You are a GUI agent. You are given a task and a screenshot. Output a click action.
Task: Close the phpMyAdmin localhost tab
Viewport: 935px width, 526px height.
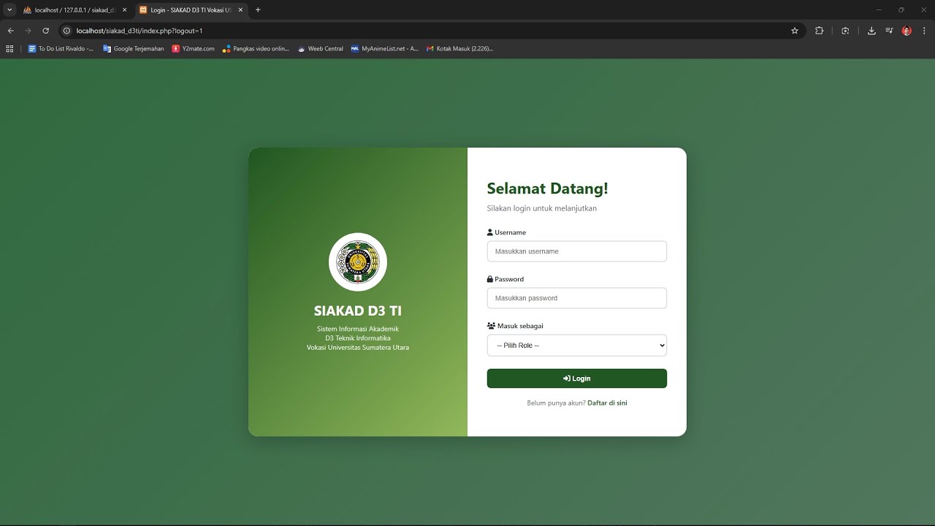tap(124, 10)
